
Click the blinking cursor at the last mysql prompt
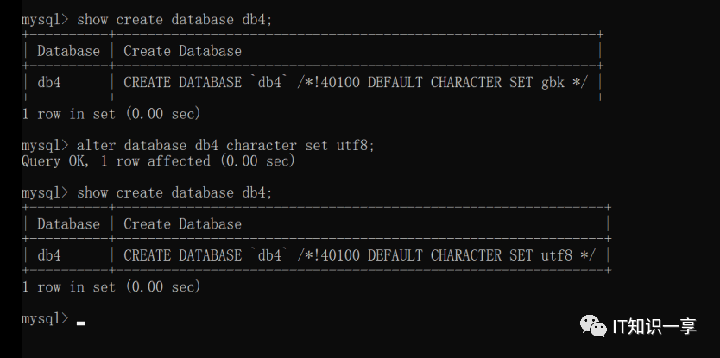[x=81, y=323]
